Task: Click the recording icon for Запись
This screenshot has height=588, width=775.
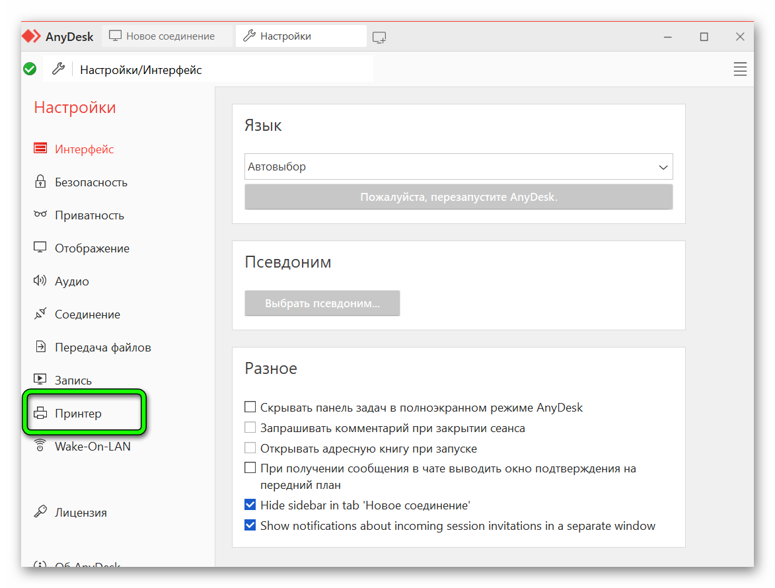Action: [40, 379]
